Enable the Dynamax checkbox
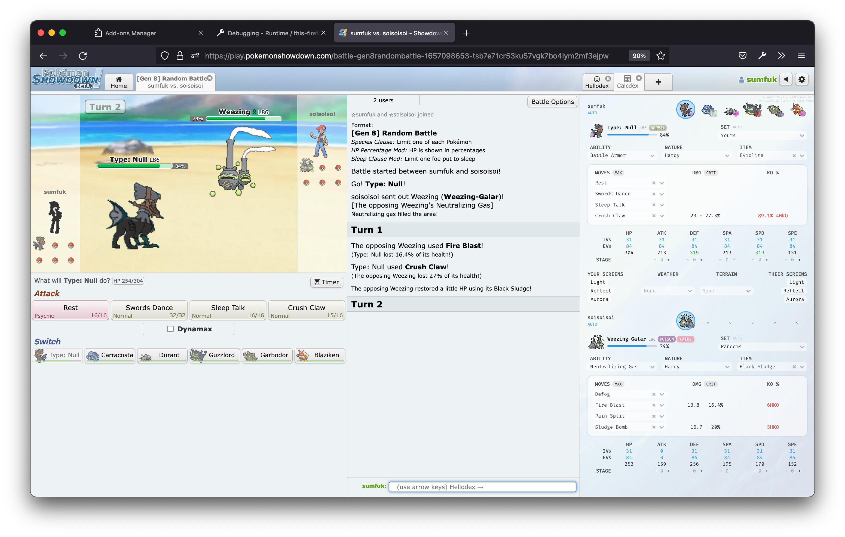This screenshot has height=537, width=845. (170, 329)
